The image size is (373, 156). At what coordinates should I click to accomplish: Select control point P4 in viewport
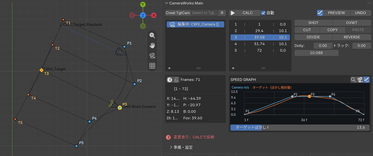pos(90,122)
